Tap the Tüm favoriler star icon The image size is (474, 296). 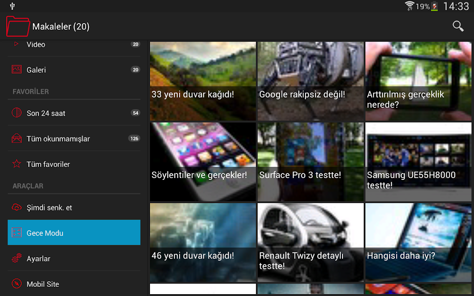point(17,164)
